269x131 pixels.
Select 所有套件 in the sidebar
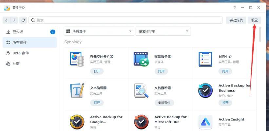tap(29, 42)
